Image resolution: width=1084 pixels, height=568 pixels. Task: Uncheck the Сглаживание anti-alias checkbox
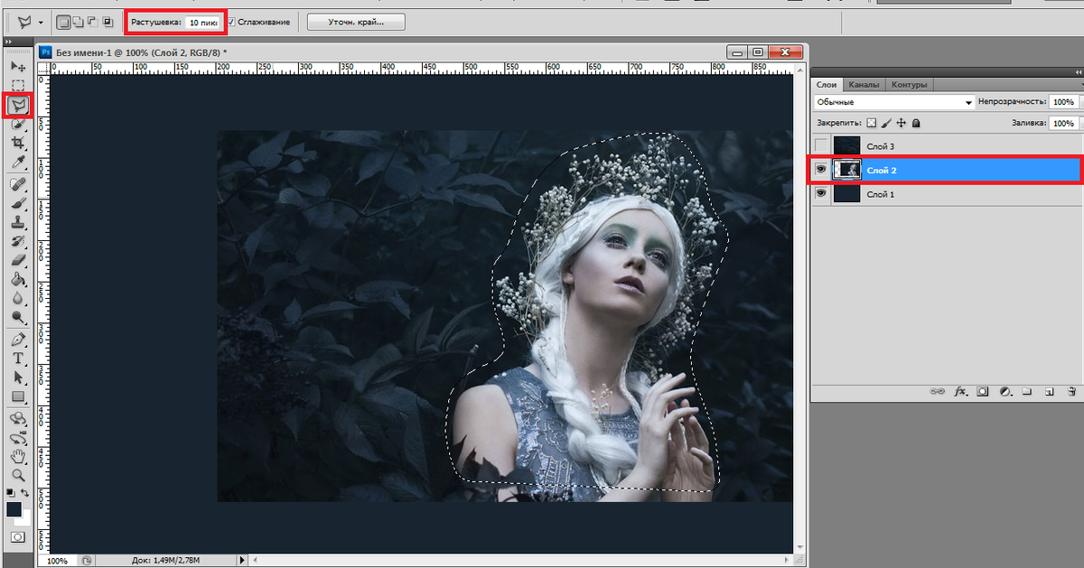click(231, 22)
